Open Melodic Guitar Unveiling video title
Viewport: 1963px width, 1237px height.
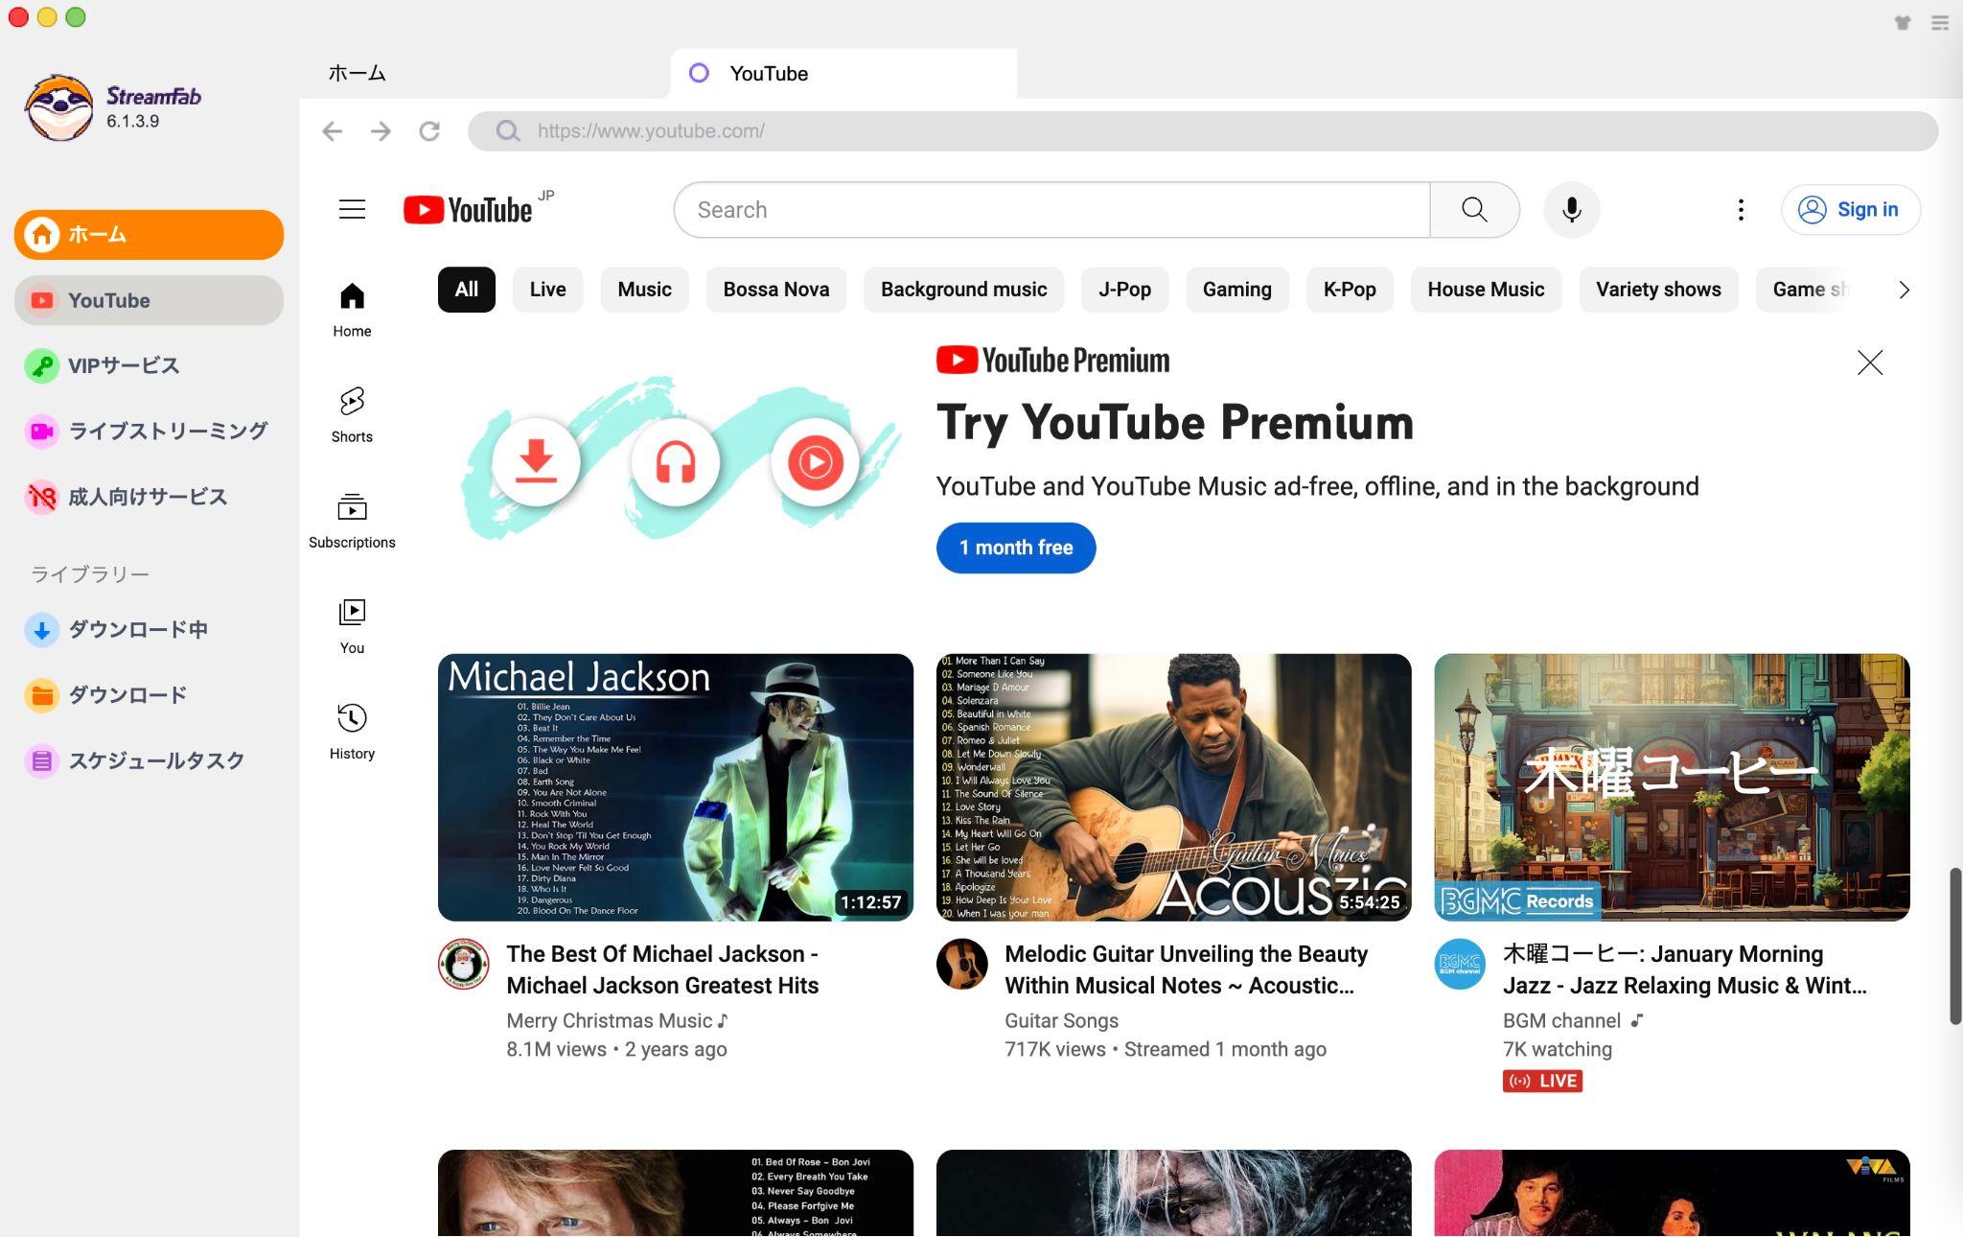pos(1186,969)
